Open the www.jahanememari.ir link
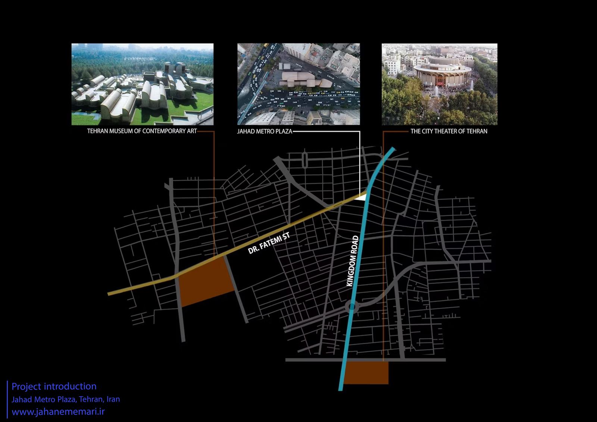The width and height of the screenshot is (597, 422). (58, 412)
